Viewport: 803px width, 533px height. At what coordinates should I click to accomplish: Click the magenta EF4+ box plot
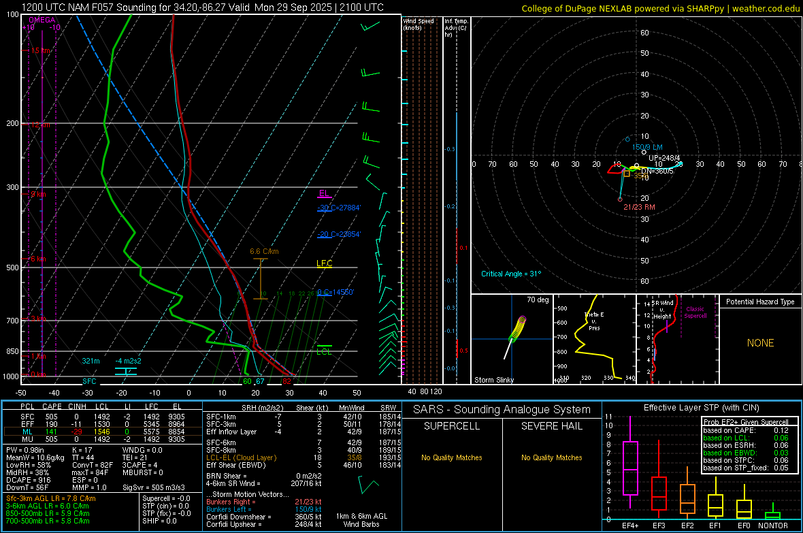click(x=630, y=463)
